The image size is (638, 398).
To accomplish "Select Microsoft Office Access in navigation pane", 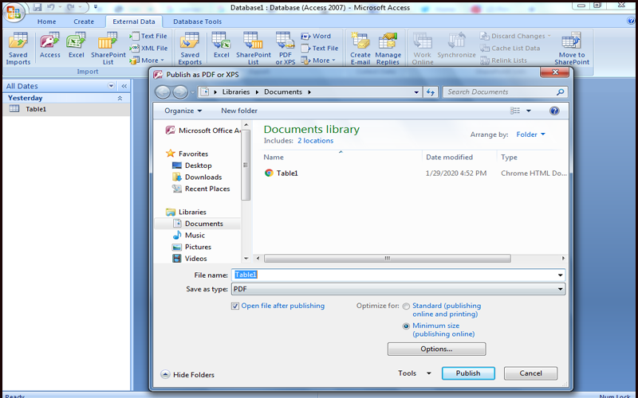I will 203,131.
